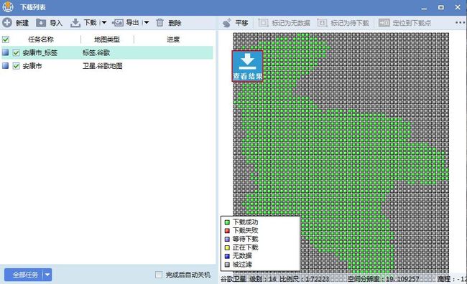
Task: Click 卫星.谷歌地图 map type cell
Action: point(103,66)
